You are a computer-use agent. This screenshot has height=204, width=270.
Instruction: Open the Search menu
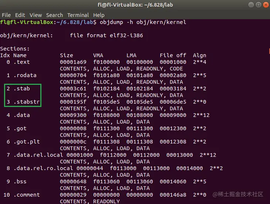tap(54, 15)
